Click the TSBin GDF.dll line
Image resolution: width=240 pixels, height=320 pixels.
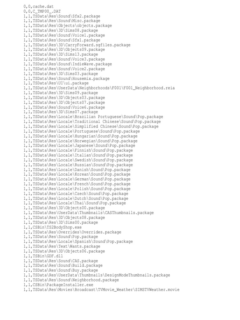43,256
